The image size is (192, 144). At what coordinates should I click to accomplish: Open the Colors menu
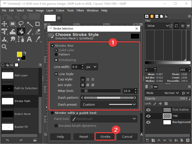pos(60,10)
